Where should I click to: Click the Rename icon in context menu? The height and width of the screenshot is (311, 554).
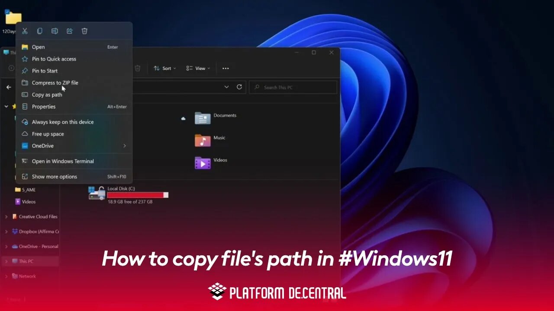click(55, 31)
